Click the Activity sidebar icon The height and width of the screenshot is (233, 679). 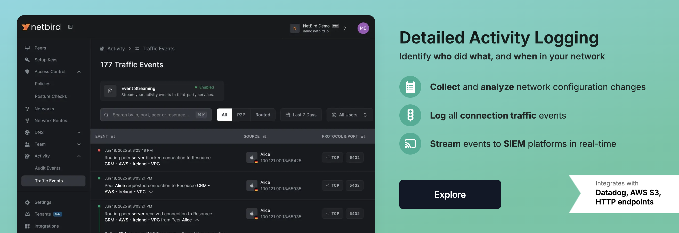click(27, 156)
